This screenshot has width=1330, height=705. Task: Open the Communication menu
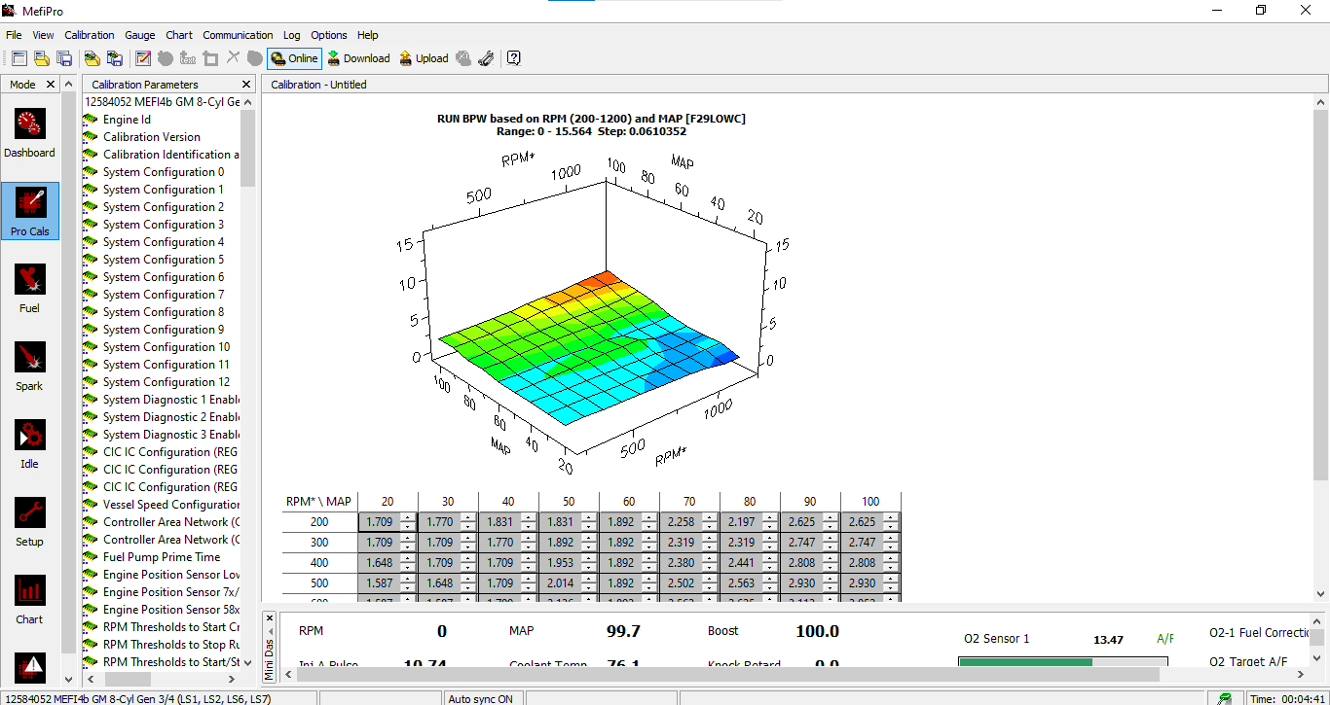(238, 35)
